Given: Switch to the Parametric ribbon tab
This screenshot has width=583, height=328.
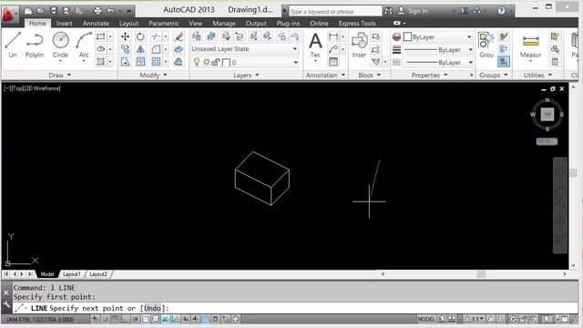Looking at the screenshot, I should [x=164, y=23].
